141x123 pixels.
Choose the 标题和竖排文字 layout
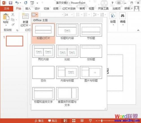(x=43, y=95)
